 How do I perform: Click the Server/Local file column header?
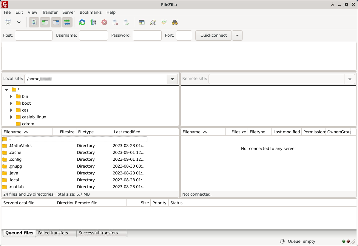[x=29, y=203]
